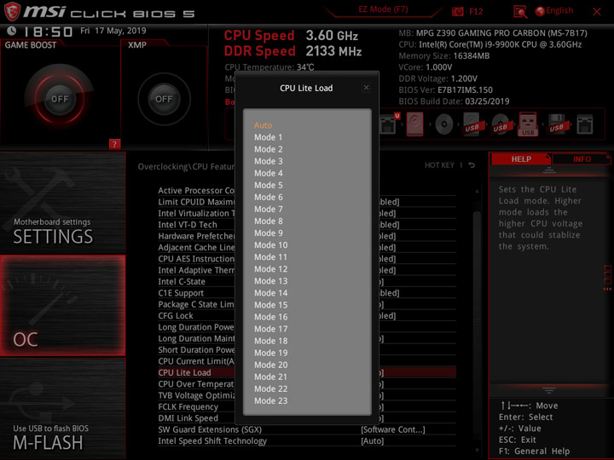Go back with the return arrow icon

coord(472,165)
